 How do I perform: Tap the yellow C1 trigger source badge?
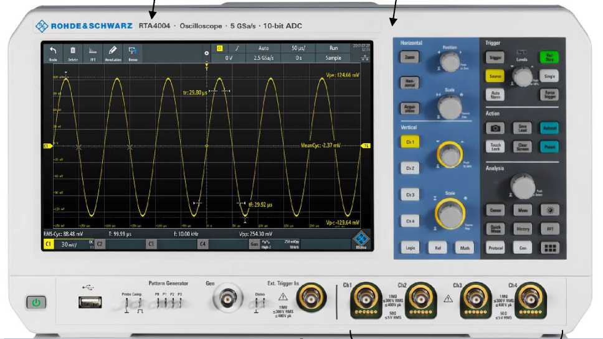click(x=220, y=49)
